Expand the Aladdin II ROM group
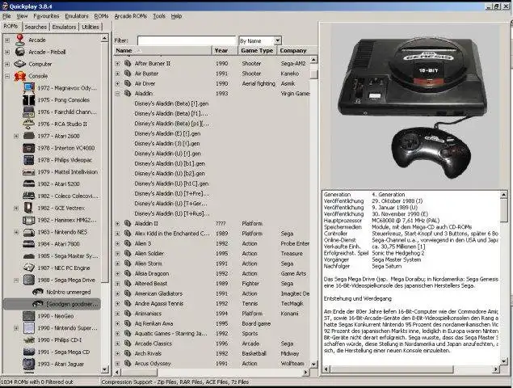 [x=117, y=224]
